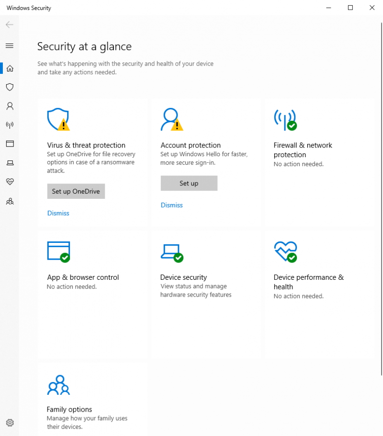Viewport: 383px width, 436px height.
Task: Open the Family options heading
Action: [x=69, y=409]
